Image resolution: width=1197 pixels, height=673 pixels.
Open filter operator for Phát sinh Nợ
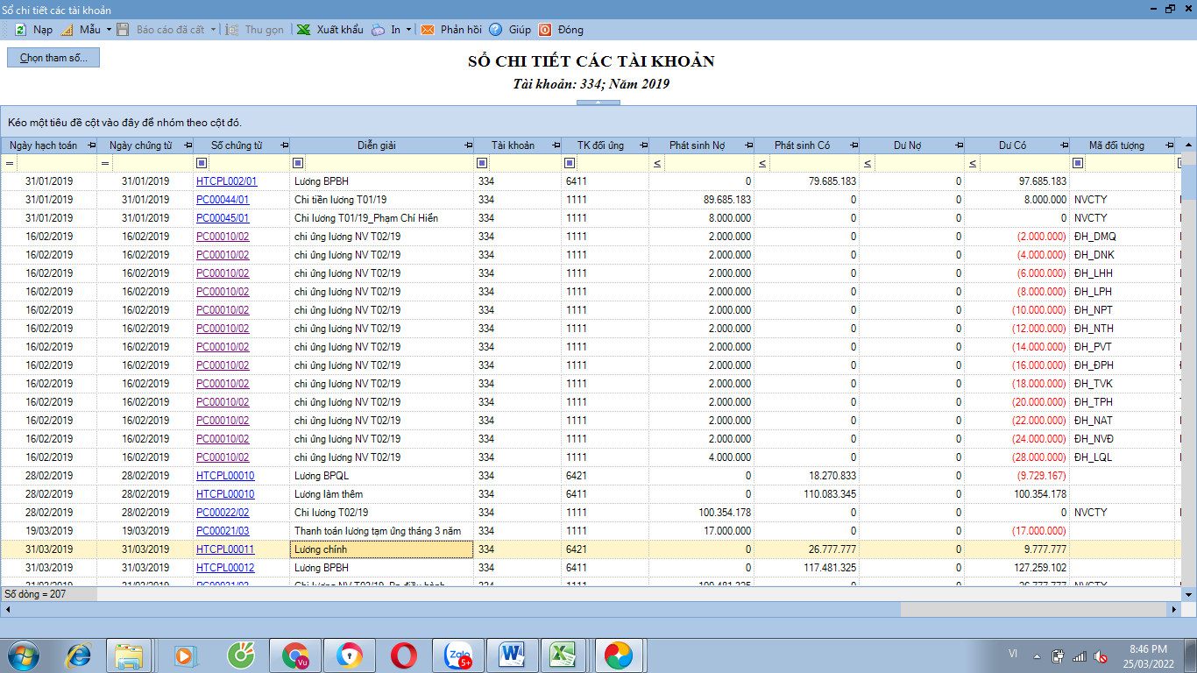tap(657, 163)
